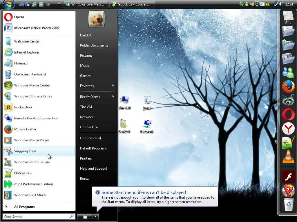Click the Notepad++ pencil dock icon

(x=288, y=143)
